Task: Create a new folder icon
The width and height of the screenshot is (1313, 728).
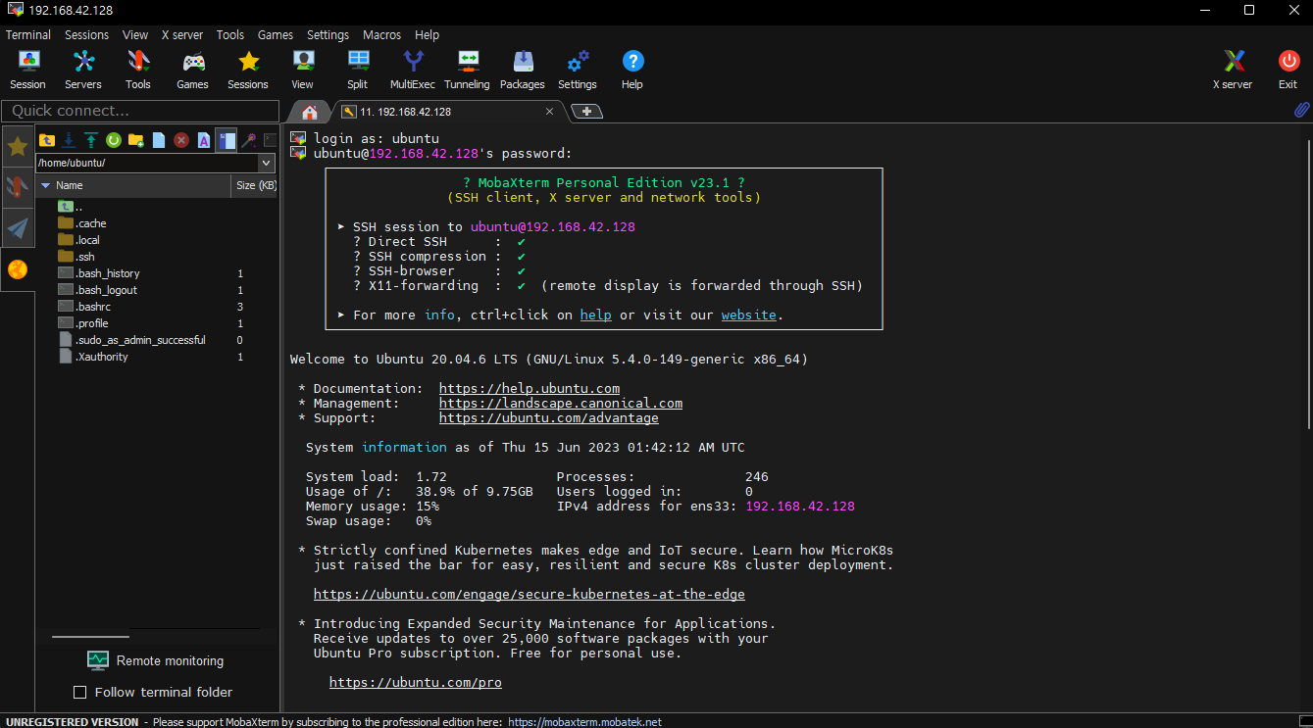Action: pos(136,140)
